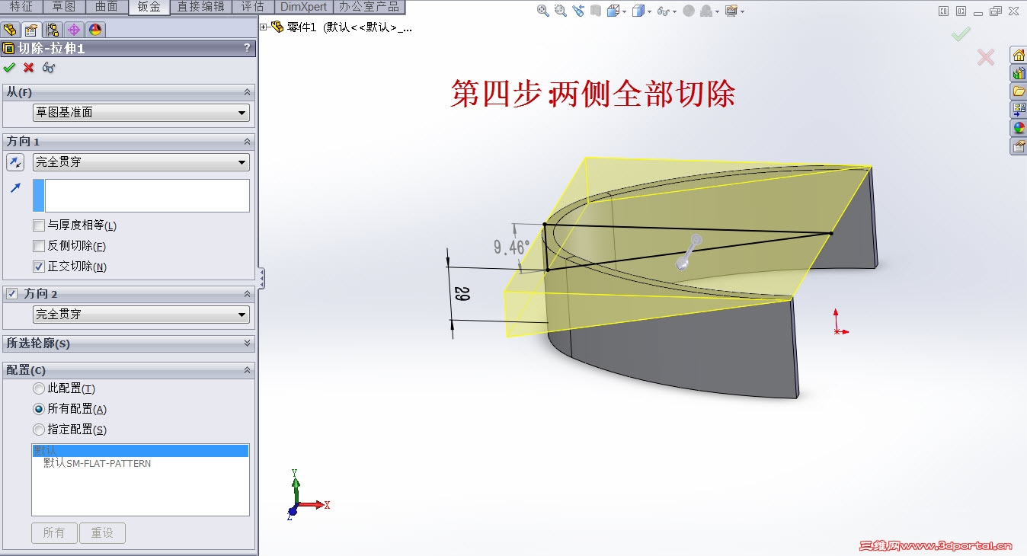Image resolution: width=1027 pixels, height=556 pixels.
Task: Open Hide/Show Items dropdown arrow
Action: pos(674,11)
